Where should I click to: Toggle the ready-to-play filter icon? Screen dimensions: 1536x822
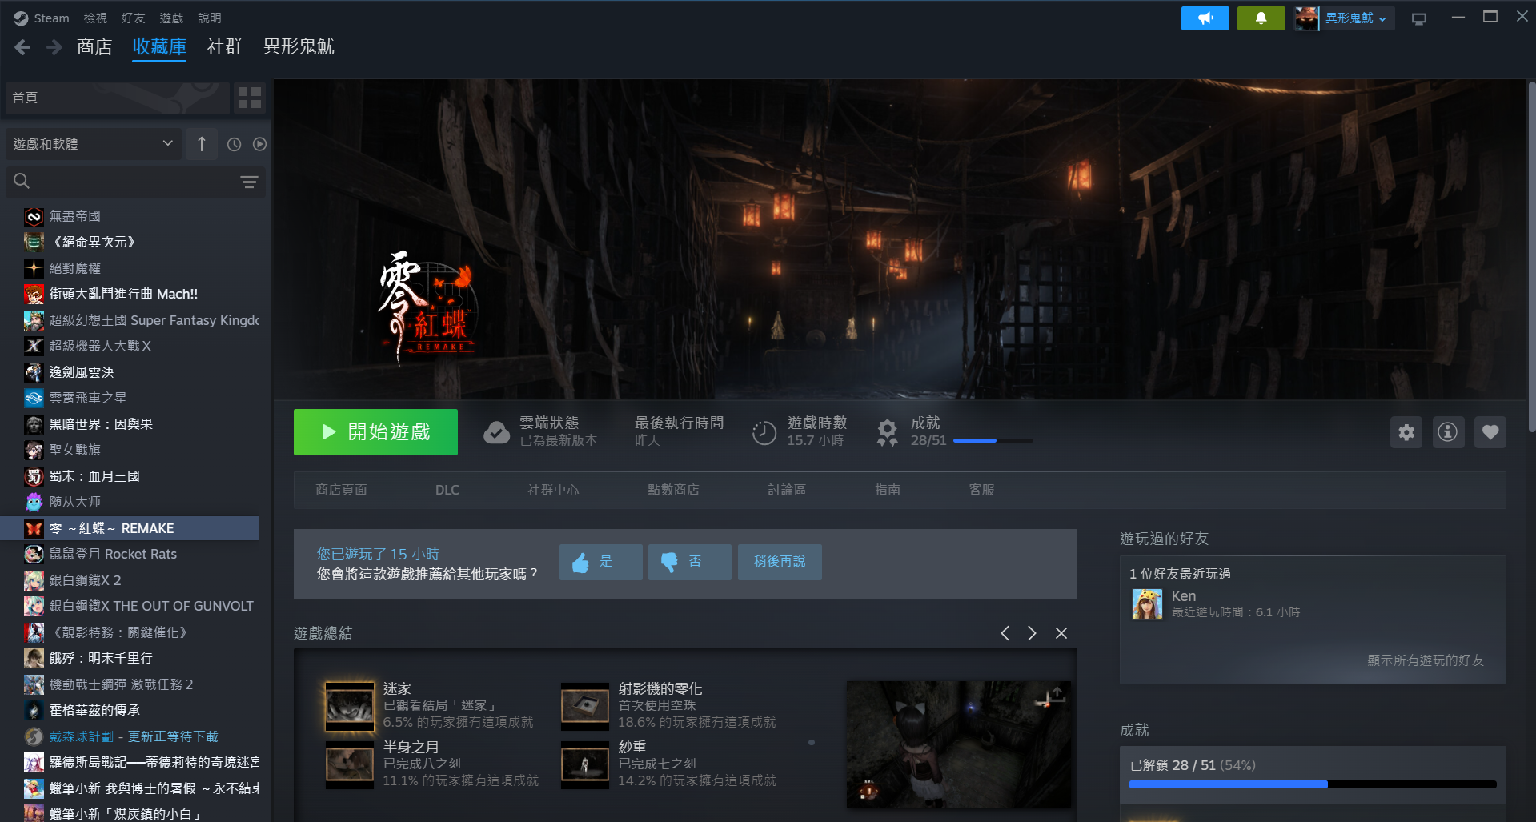pyautogui.click(x=259, y=144)
